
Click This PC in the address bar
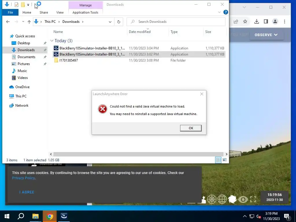(50, 21)
